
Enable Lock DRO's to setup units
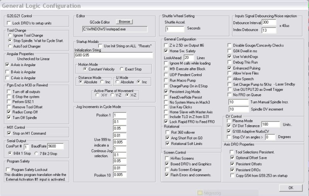9,23
